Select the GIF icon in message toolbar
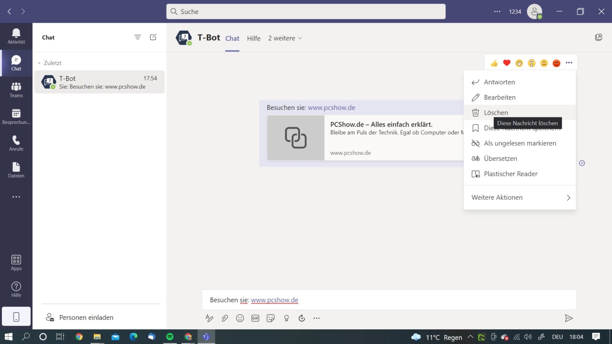612x344 pixels. point(255,318)
